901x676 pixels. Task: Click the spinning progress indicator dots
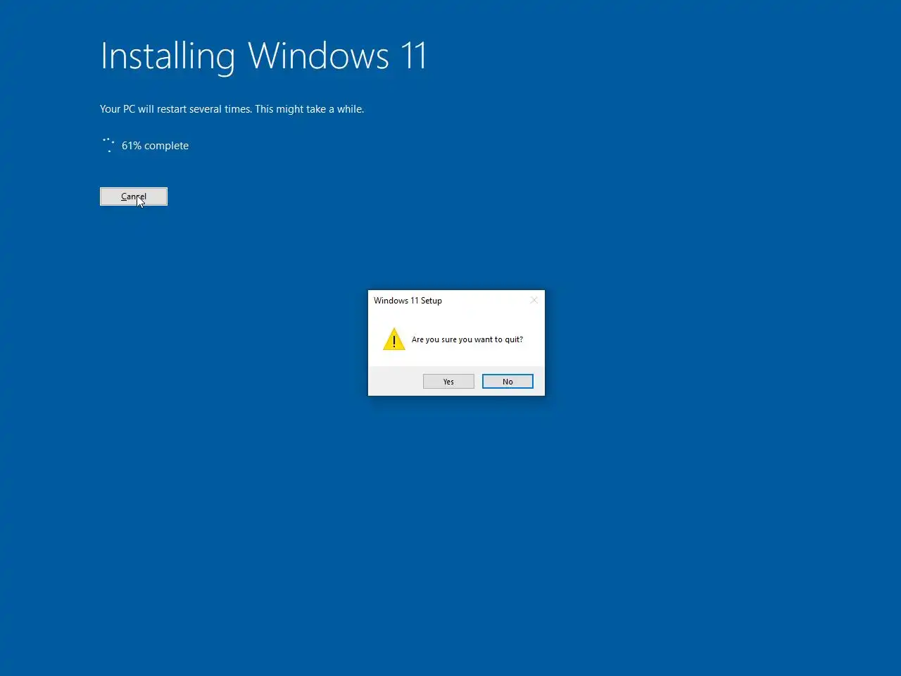point(108,145)
